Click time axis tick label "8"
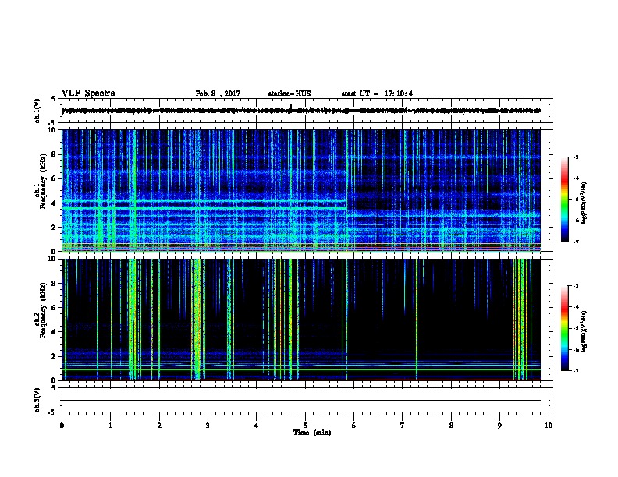The height and width of the screenshot is (477, 618). [451, 425]
